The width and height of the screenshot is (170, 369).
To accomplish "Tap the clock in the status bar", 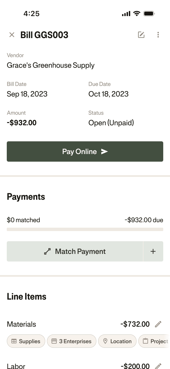I will pos(32,13).
